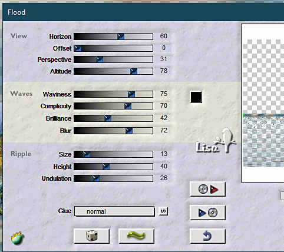This screenshot has height=252, width=284.
Task: Click the Ripple Size slider handle
Action: pos(86,154)
